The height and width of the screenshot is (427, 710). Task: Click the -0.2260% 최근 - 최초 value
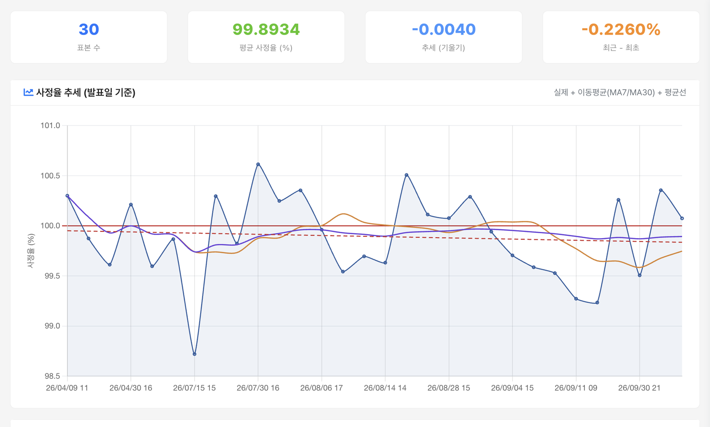621,29
